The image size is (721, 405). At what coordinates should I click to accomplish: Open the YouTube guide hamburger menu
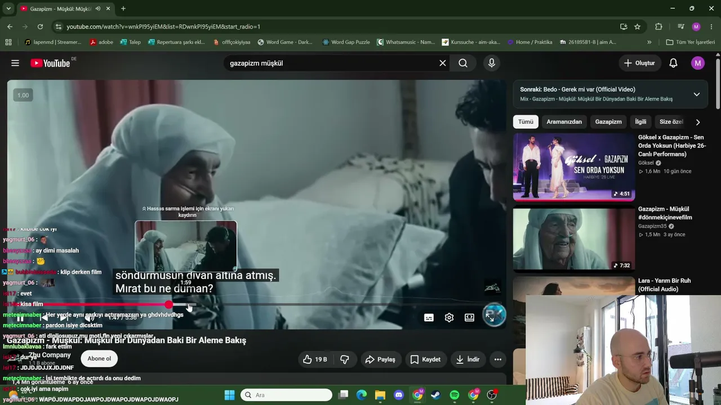pyautogui.click(x=15, y=63)
